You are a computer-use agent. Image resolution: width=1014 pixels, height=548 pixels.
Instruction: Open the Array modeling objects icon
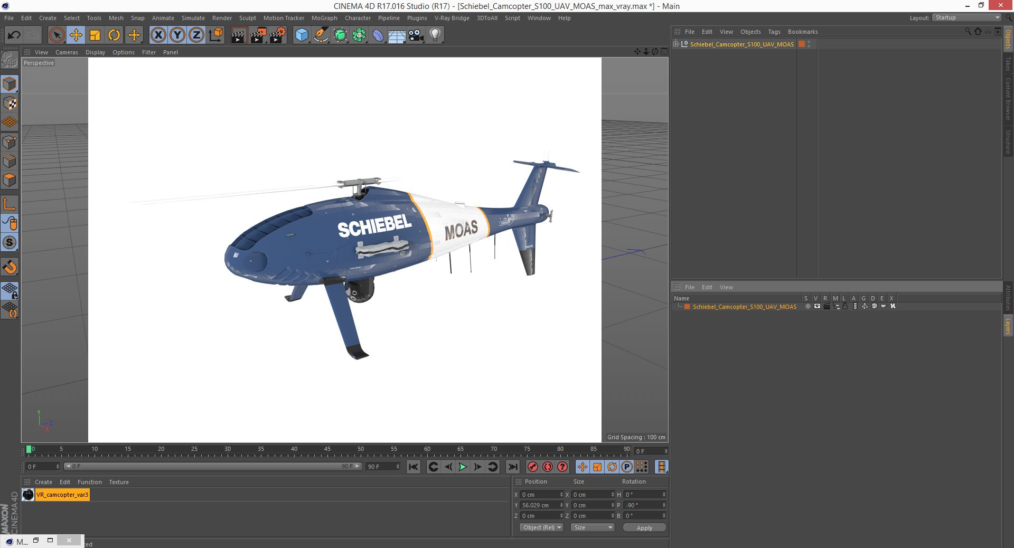359,35
